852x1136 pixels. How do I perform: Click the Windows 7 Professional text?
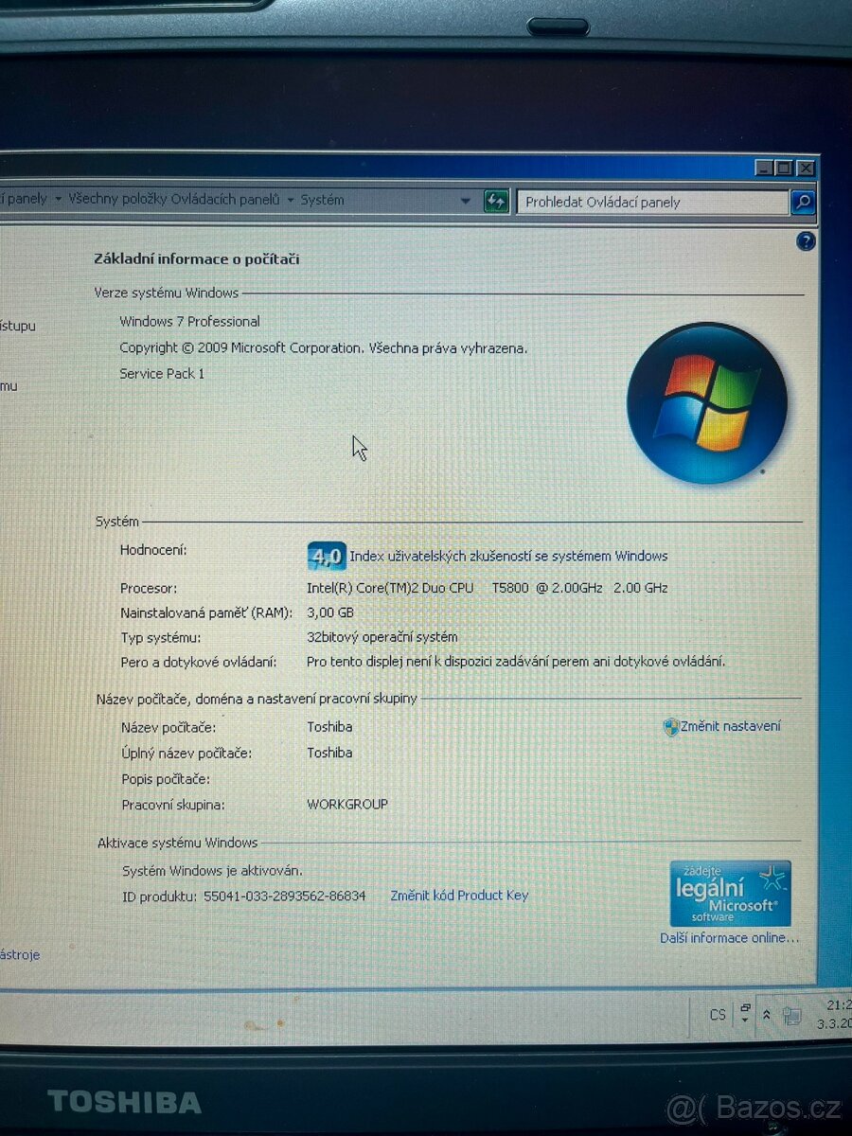(x=189, y=322)
